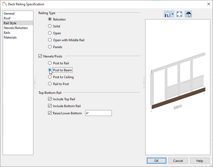The height and width of the screenshot is (167, 213).
Task: Open the preview view dropdown arrow
Action: (172, 14)
